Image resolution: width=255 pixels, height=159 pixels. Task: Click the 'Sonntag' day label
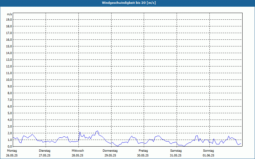pyautogui.click(x=208, y=151)
